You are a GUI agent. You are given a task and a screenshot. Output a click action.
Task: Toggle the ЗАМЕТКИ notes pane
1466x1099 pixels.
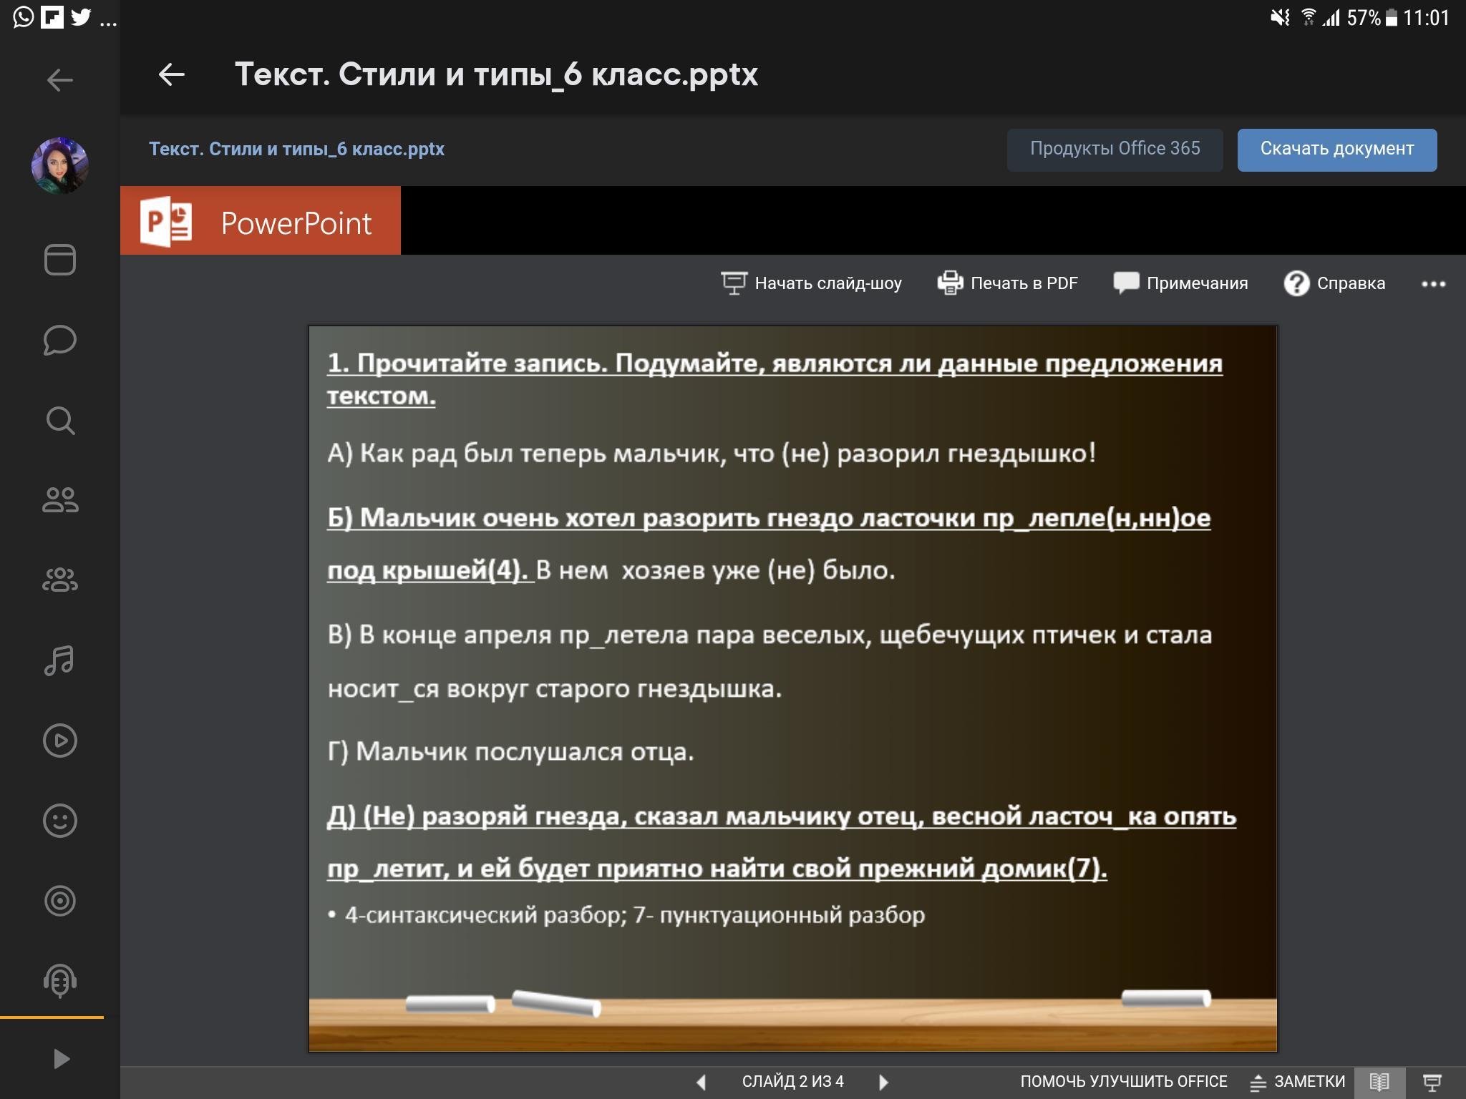[1298, 1082]
